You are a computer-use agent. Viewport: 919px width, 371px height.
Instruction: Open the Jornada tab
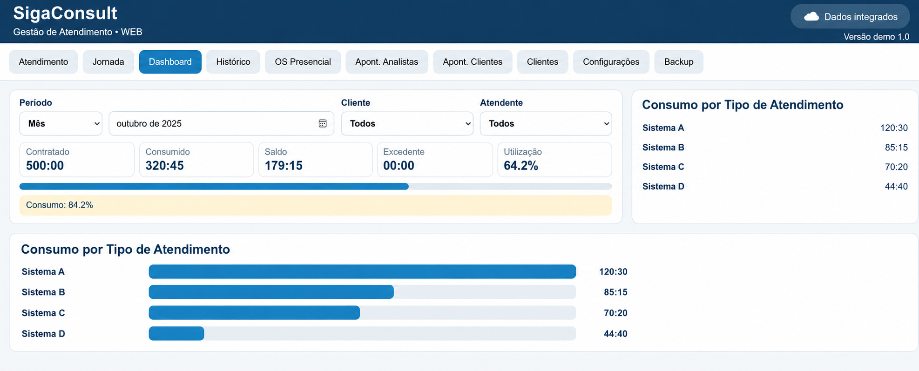(x=108, y=62)
